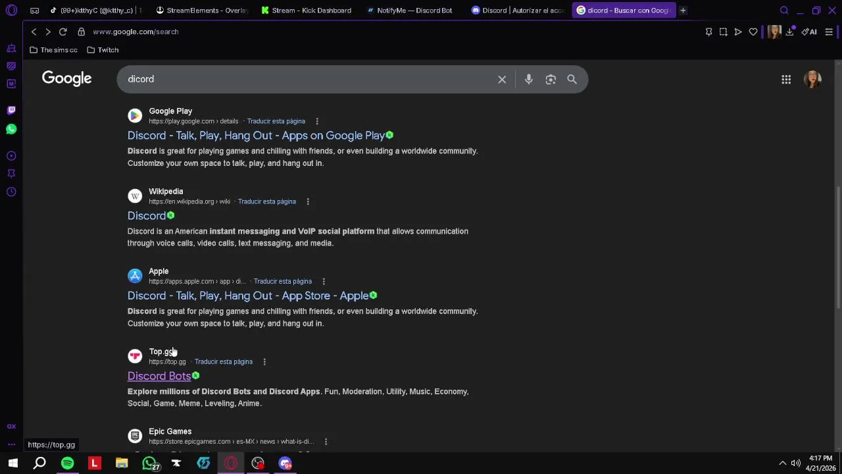842x474 pixels.
Task: Open the sidebar history clock icon
Action: tap(11, 192)
